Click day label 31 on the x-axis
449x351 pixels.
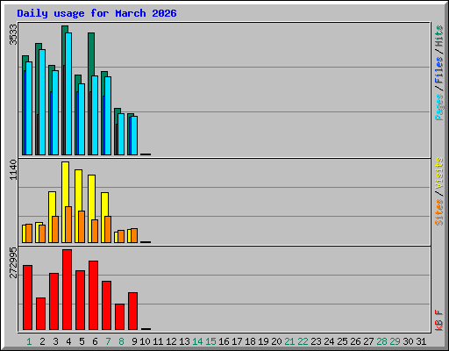[x=421, y=341]
